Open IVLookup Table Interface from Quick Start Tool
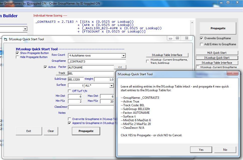243x160 pixels. tap(167, 55)
